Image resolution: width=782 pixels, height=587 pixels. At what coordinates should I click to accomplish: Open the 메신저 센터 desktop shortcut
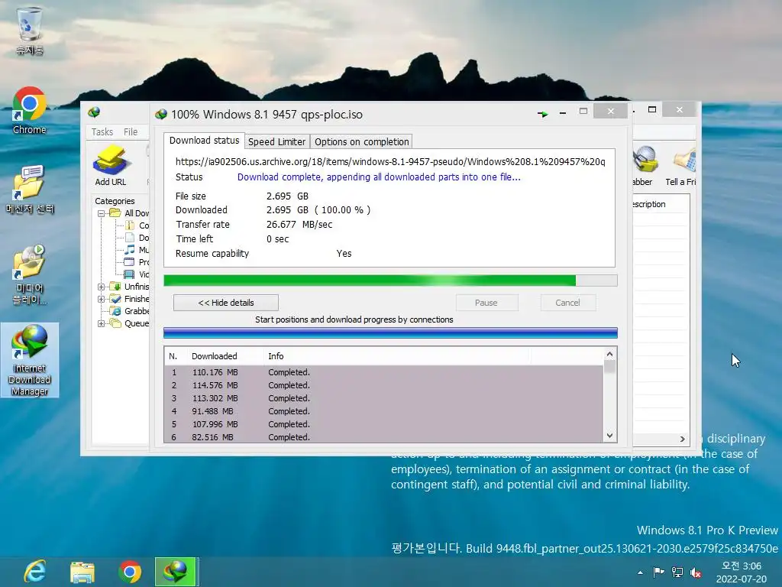(30, 190)
